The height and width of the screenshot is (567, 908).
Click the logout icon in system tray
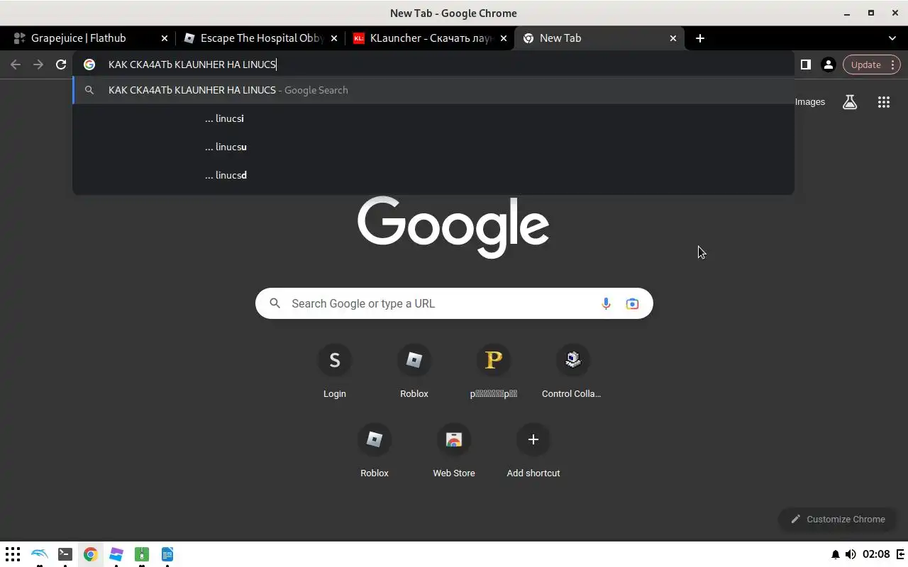tap(901, 554)
